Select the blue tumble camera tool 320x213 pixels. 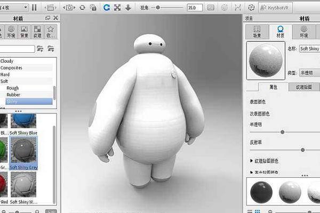107,8
